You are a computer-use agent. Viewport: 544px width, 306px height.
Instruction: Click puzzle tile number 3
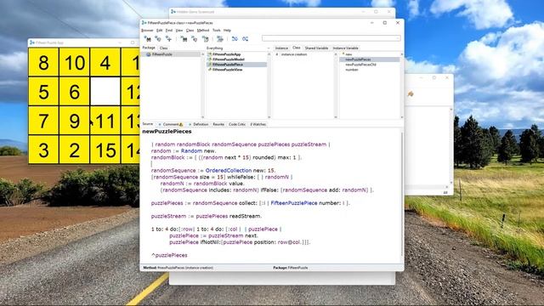coord(43,150)
